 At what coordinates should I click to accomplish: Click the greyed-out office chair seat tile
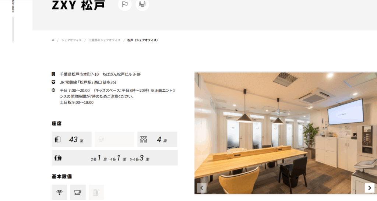point(114,140)
